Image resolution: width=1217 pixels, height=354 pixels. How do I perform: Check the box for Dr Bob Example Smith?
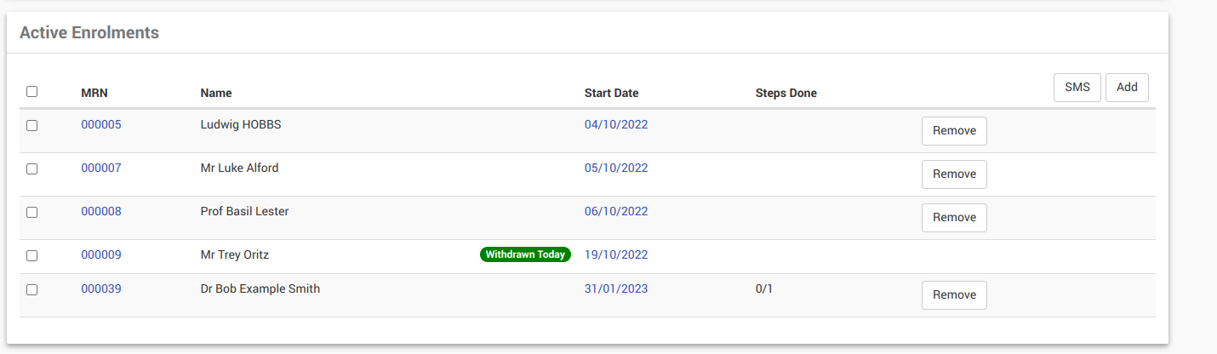32,289
